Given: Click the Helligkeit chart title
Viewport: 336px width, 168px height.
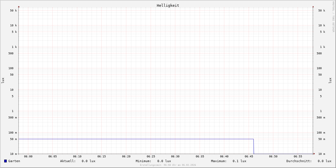Looking at the screenshot, I should (x=168, y=5).
